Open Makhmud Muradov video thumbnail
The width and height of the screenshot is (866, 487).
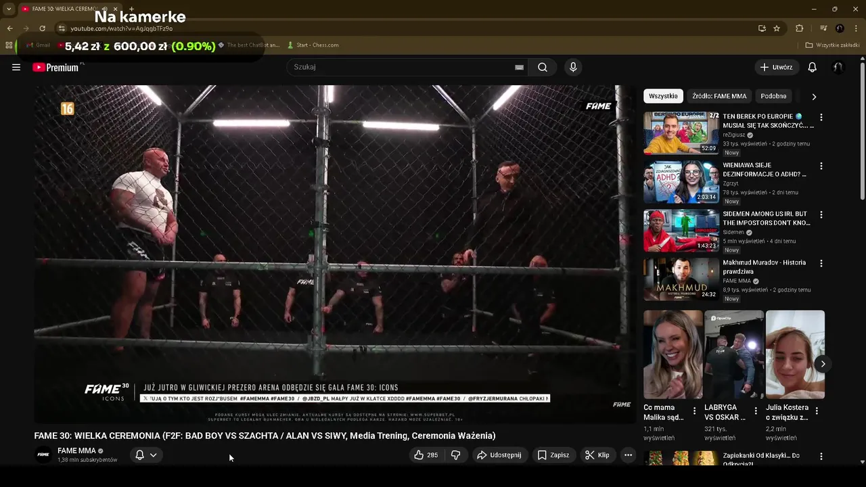pyautogui.click(x=681, y=279)
